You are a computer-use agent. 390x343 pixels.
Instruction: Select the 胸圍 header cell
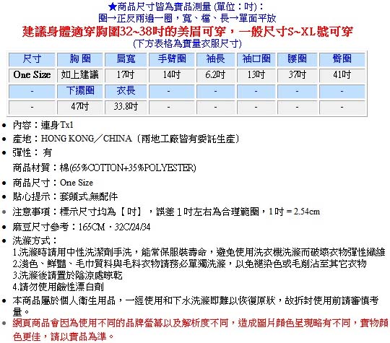[x=80, y=59]
